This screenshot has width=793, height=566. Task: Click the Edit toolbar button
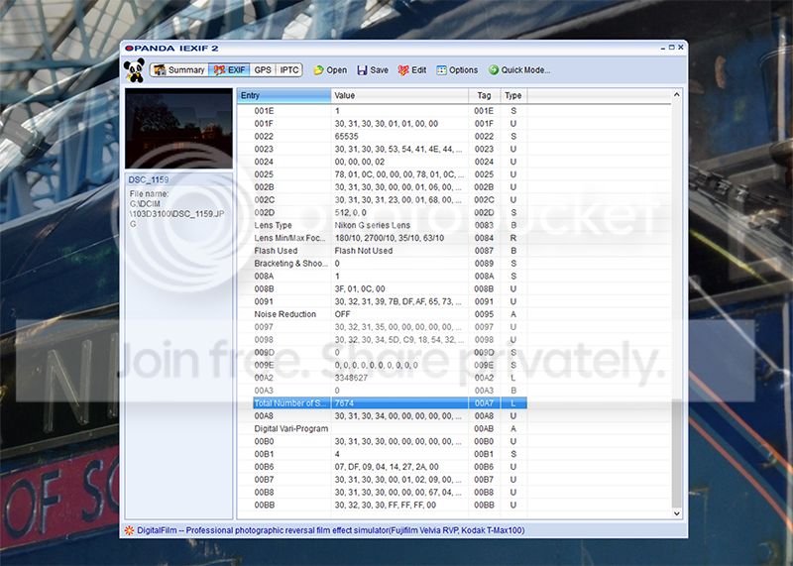click(412, 70)
